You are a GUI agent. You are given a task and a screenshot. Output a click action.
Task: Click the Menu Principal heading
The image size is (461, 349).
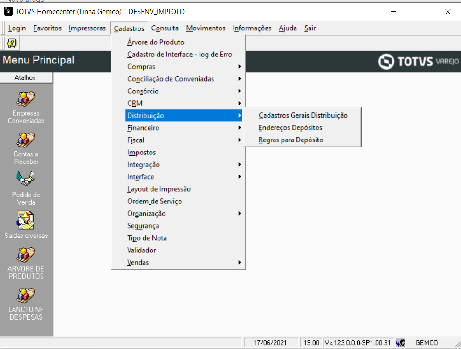pyautogui.click(x=39, y=60)
